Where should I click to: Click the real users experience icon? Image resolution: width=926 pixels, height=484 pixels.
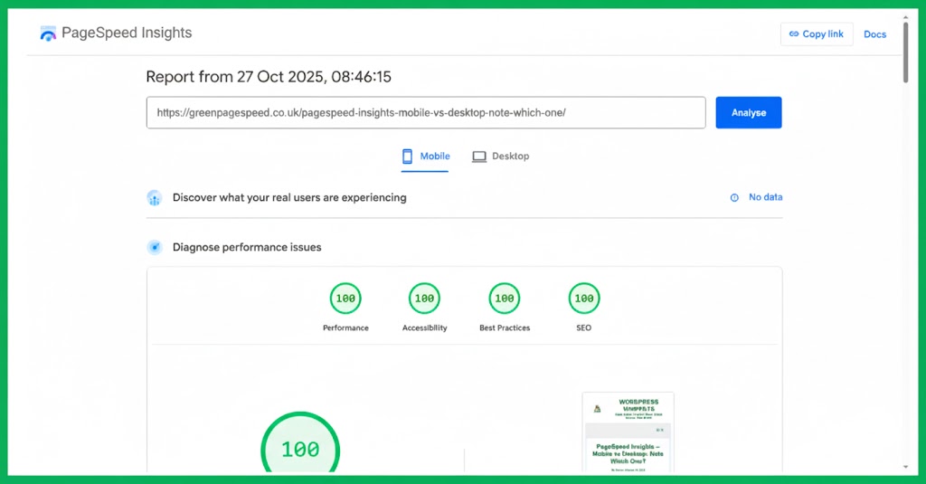155,198
